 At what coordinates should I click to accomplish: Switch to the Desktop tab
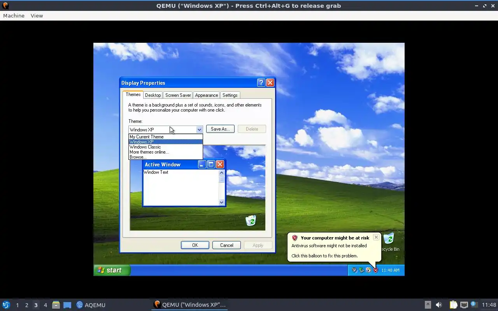[x=153, y=95]
